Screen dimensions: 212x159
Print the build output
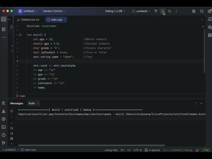pos(12,138)
